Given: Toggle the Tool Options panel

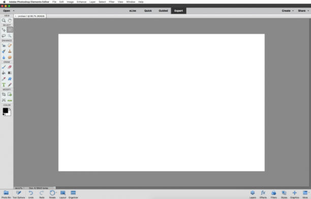Looking at the screenshot, I should click(x=19, y=194).
